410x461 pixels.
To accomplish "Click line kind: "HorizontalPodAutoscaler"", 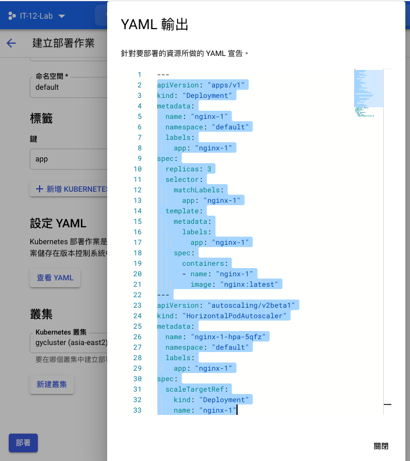I will 222,316.
